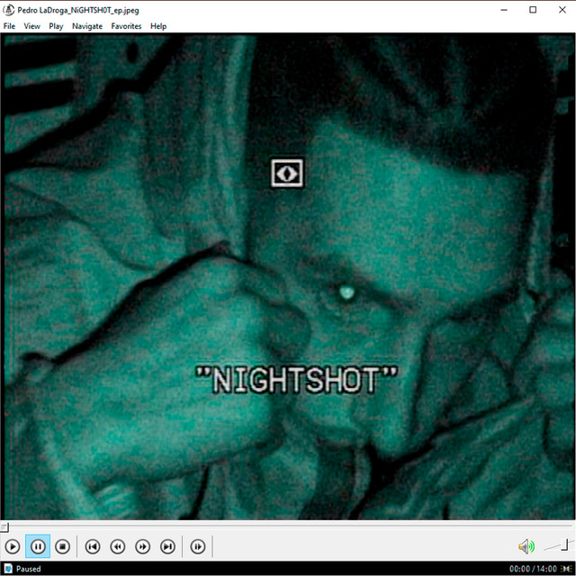Open the File menu
Viewport: 576px width, 576px height.
tap(9, 26)
